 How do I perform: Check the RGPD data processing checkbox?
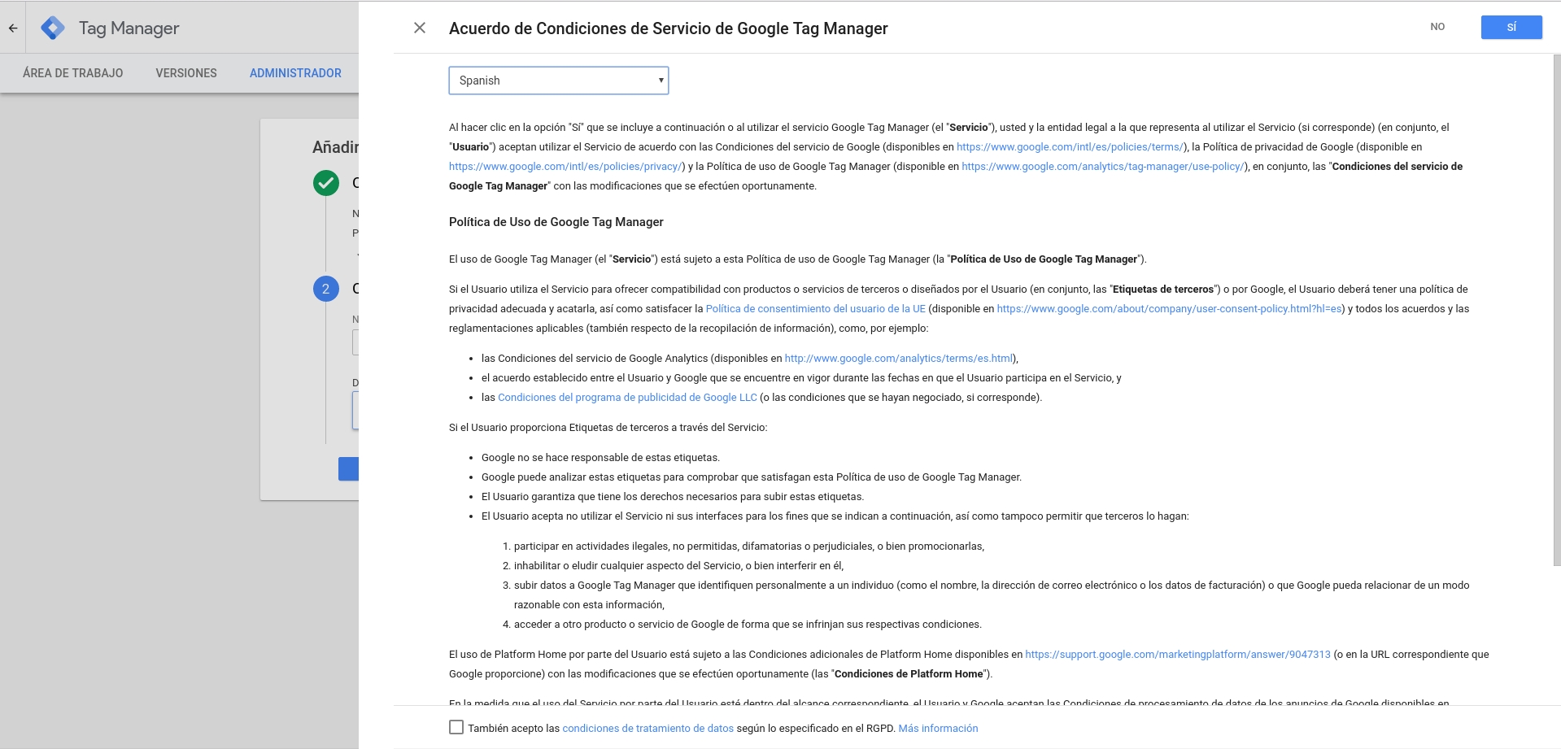click(x=456, y=728)
